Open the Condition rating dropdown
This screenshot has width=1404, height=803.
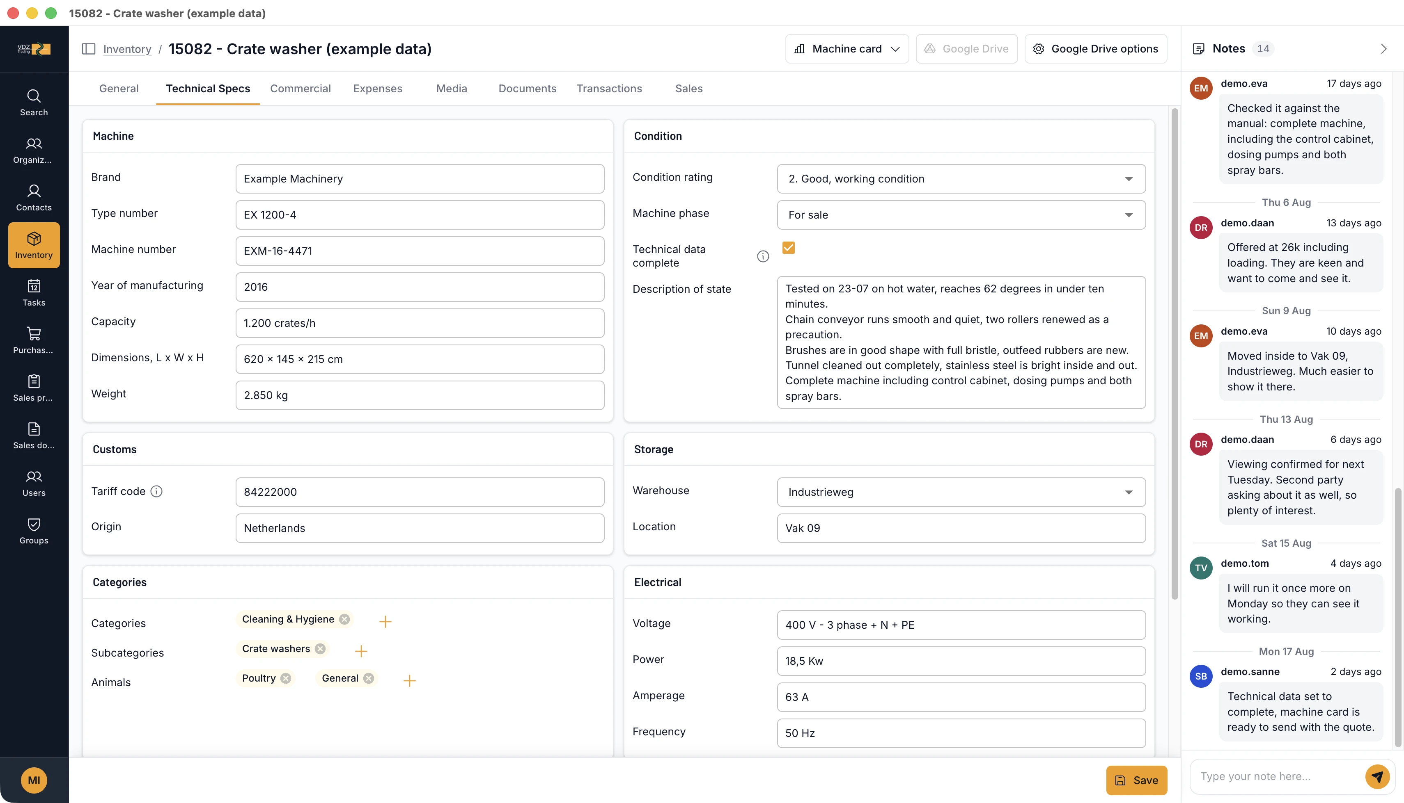[961, 179]
